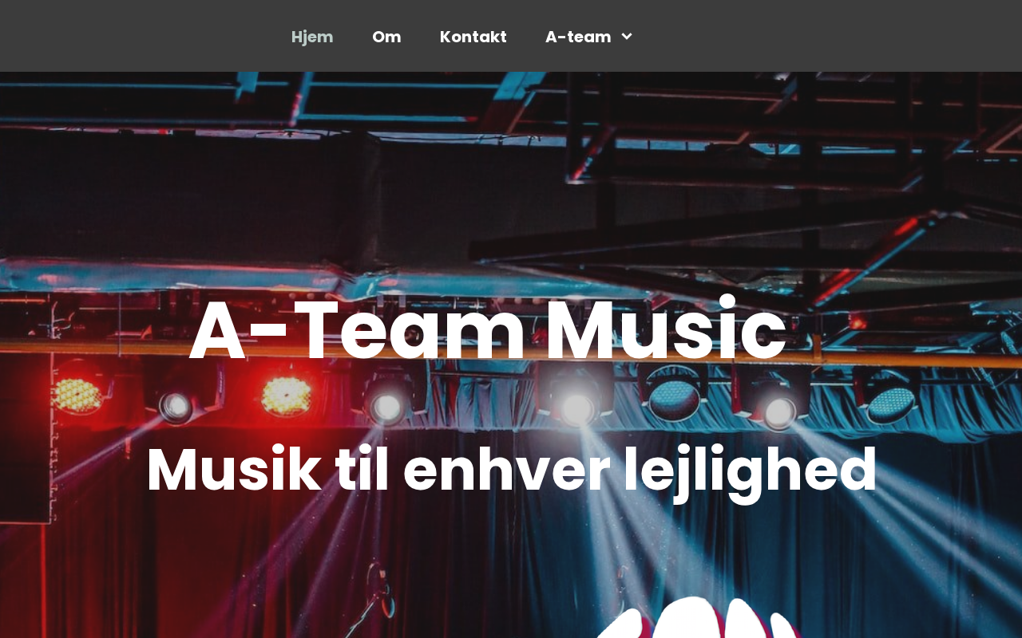1022x638 pixels.
Task: Expand the A-team submenu chevron
Action: [x=627, y=37]
